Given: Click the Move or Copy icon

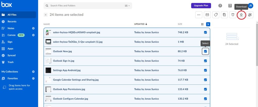Looking at the screenshot, I should pyautogui.click(x=224, y=15).
